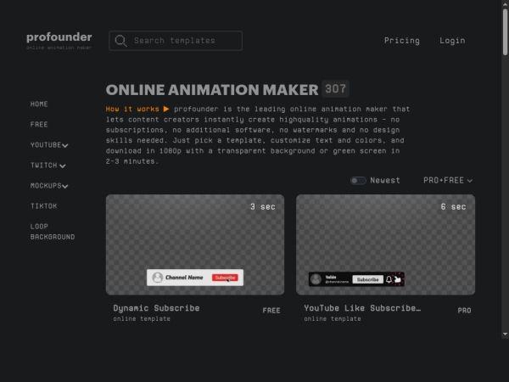The height and width of the screenshot is (382, 509).
Task: Open the Free sidebar category
Action: (39, 125)
